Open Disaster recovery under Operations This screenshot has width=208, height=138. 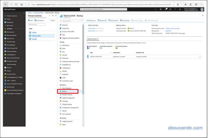(x=67, y=95)
